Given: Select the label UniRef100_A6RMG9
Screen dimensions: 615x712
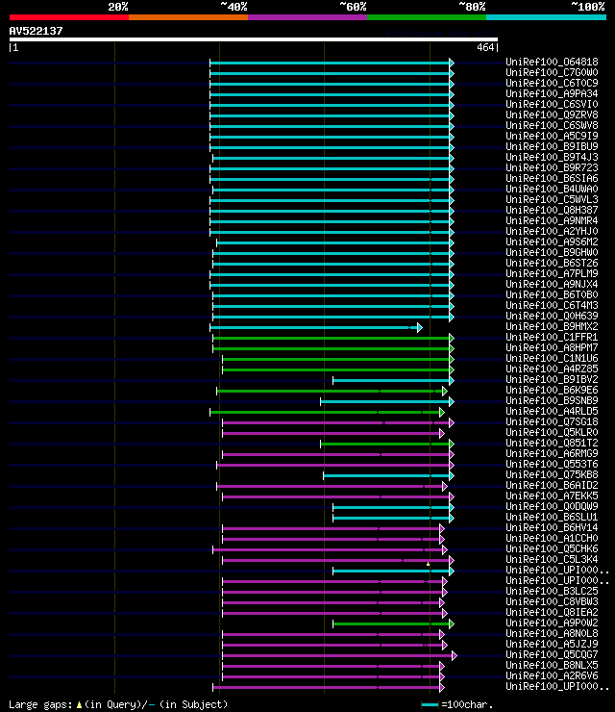Looking at the screenshot, I should pyautogui.click(x=552, y=453).
